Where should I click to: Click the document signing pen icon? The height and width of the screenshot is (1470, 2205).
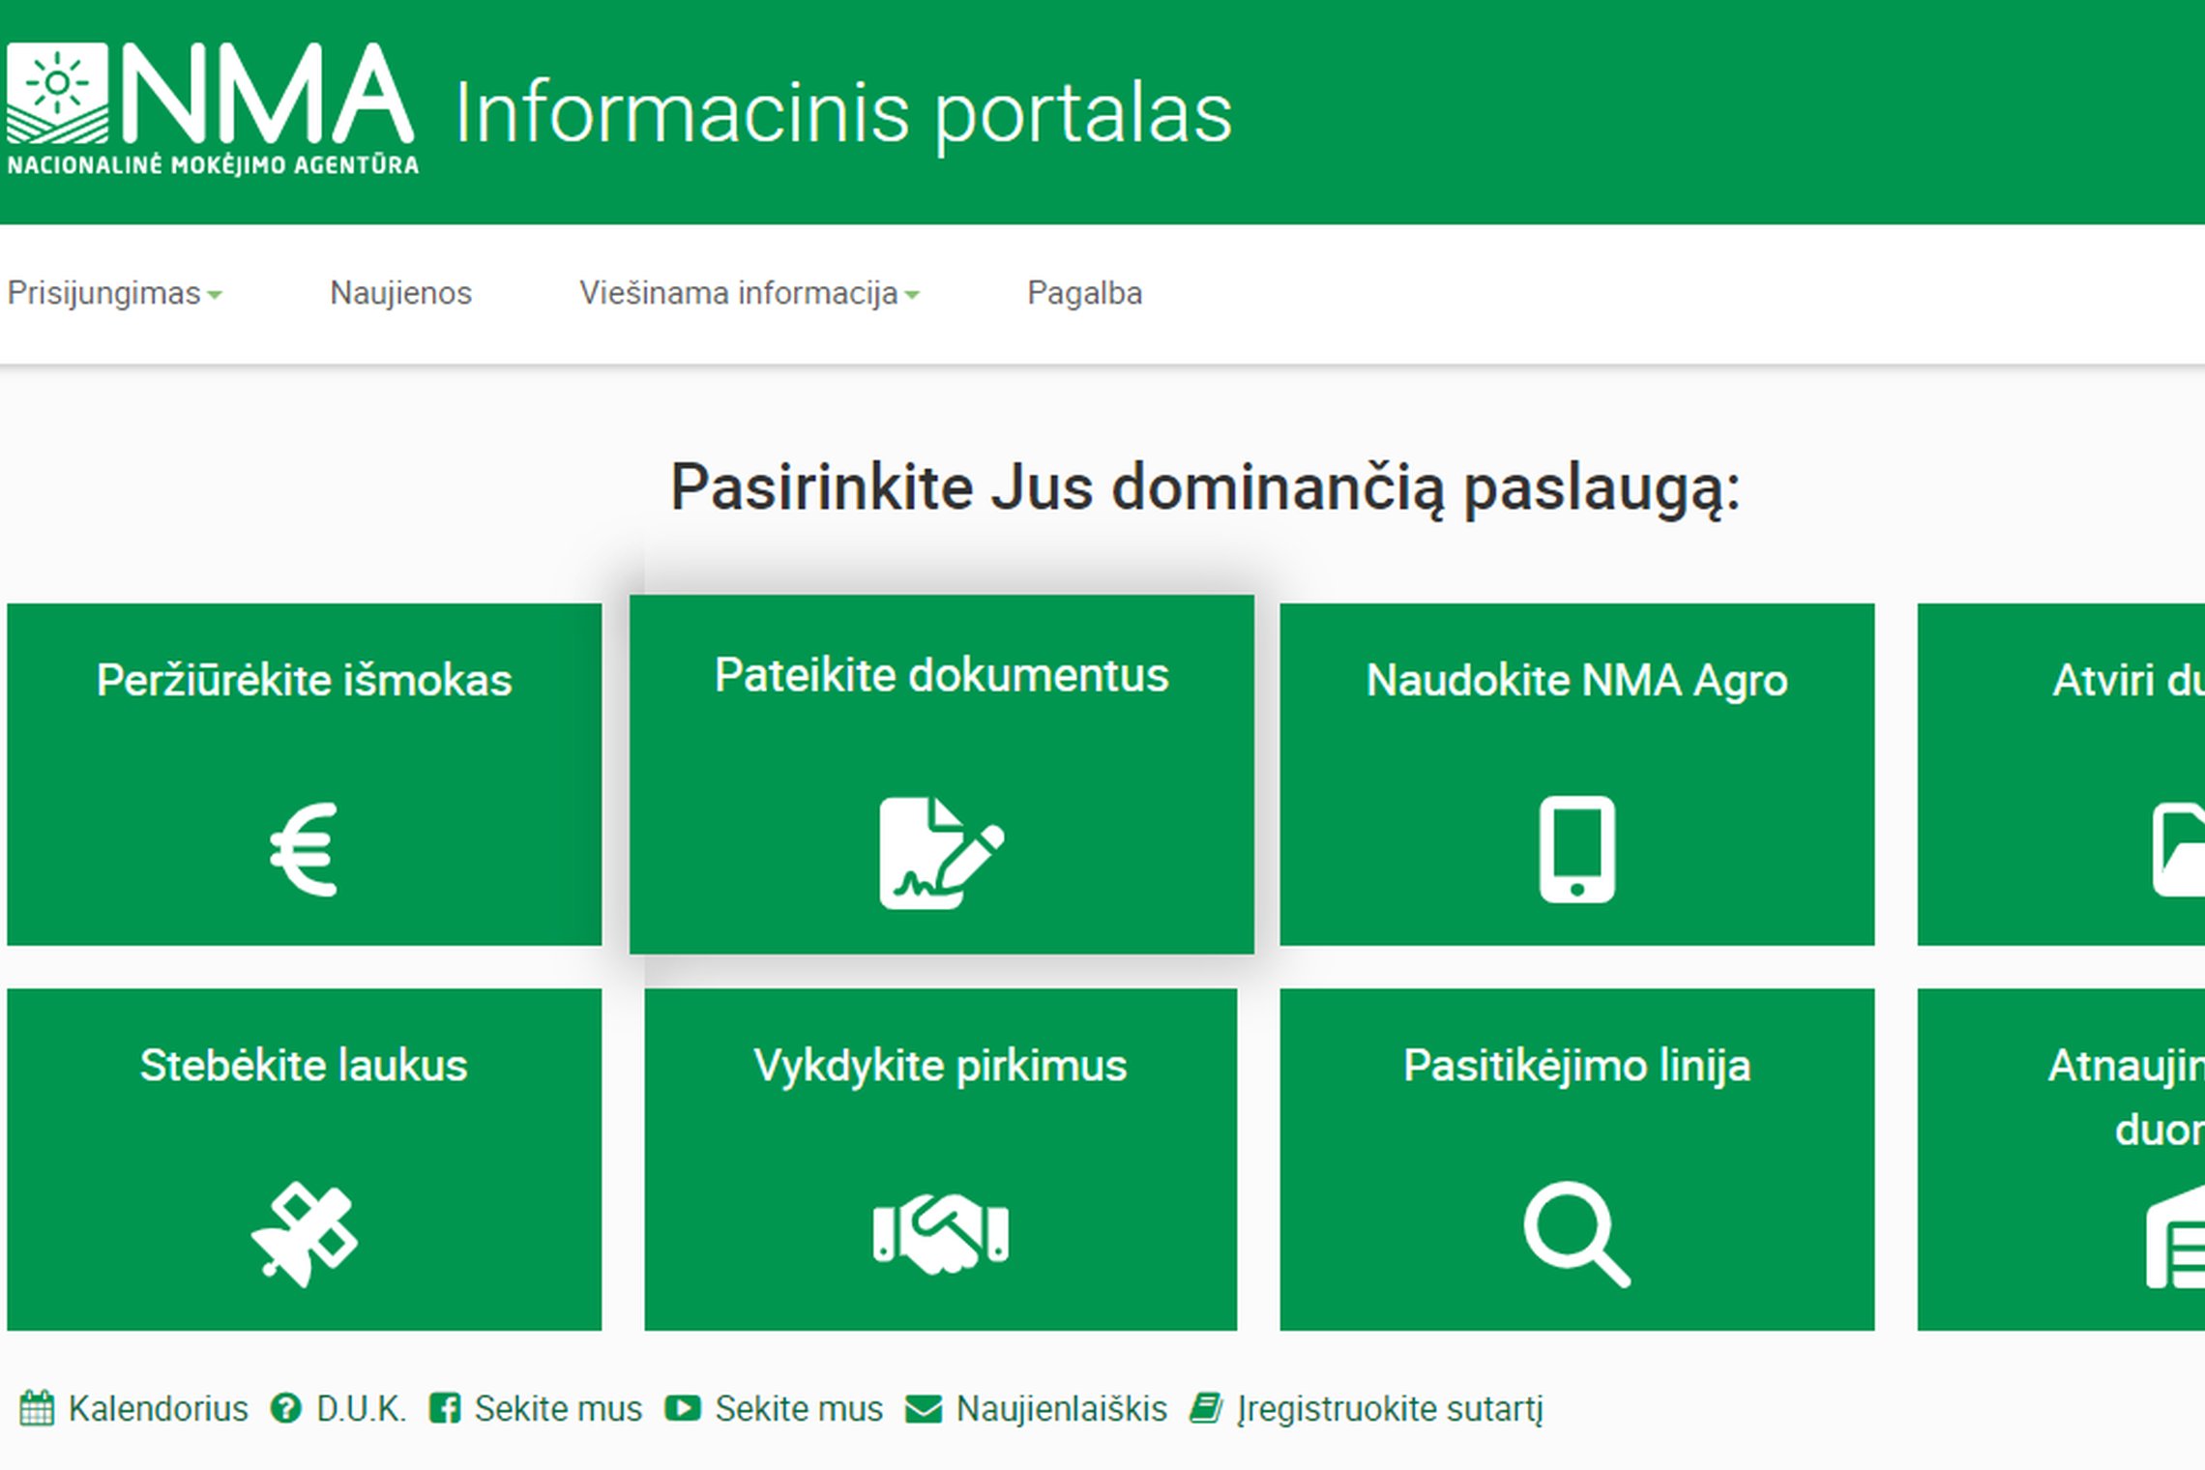click(x=941, y=852)
